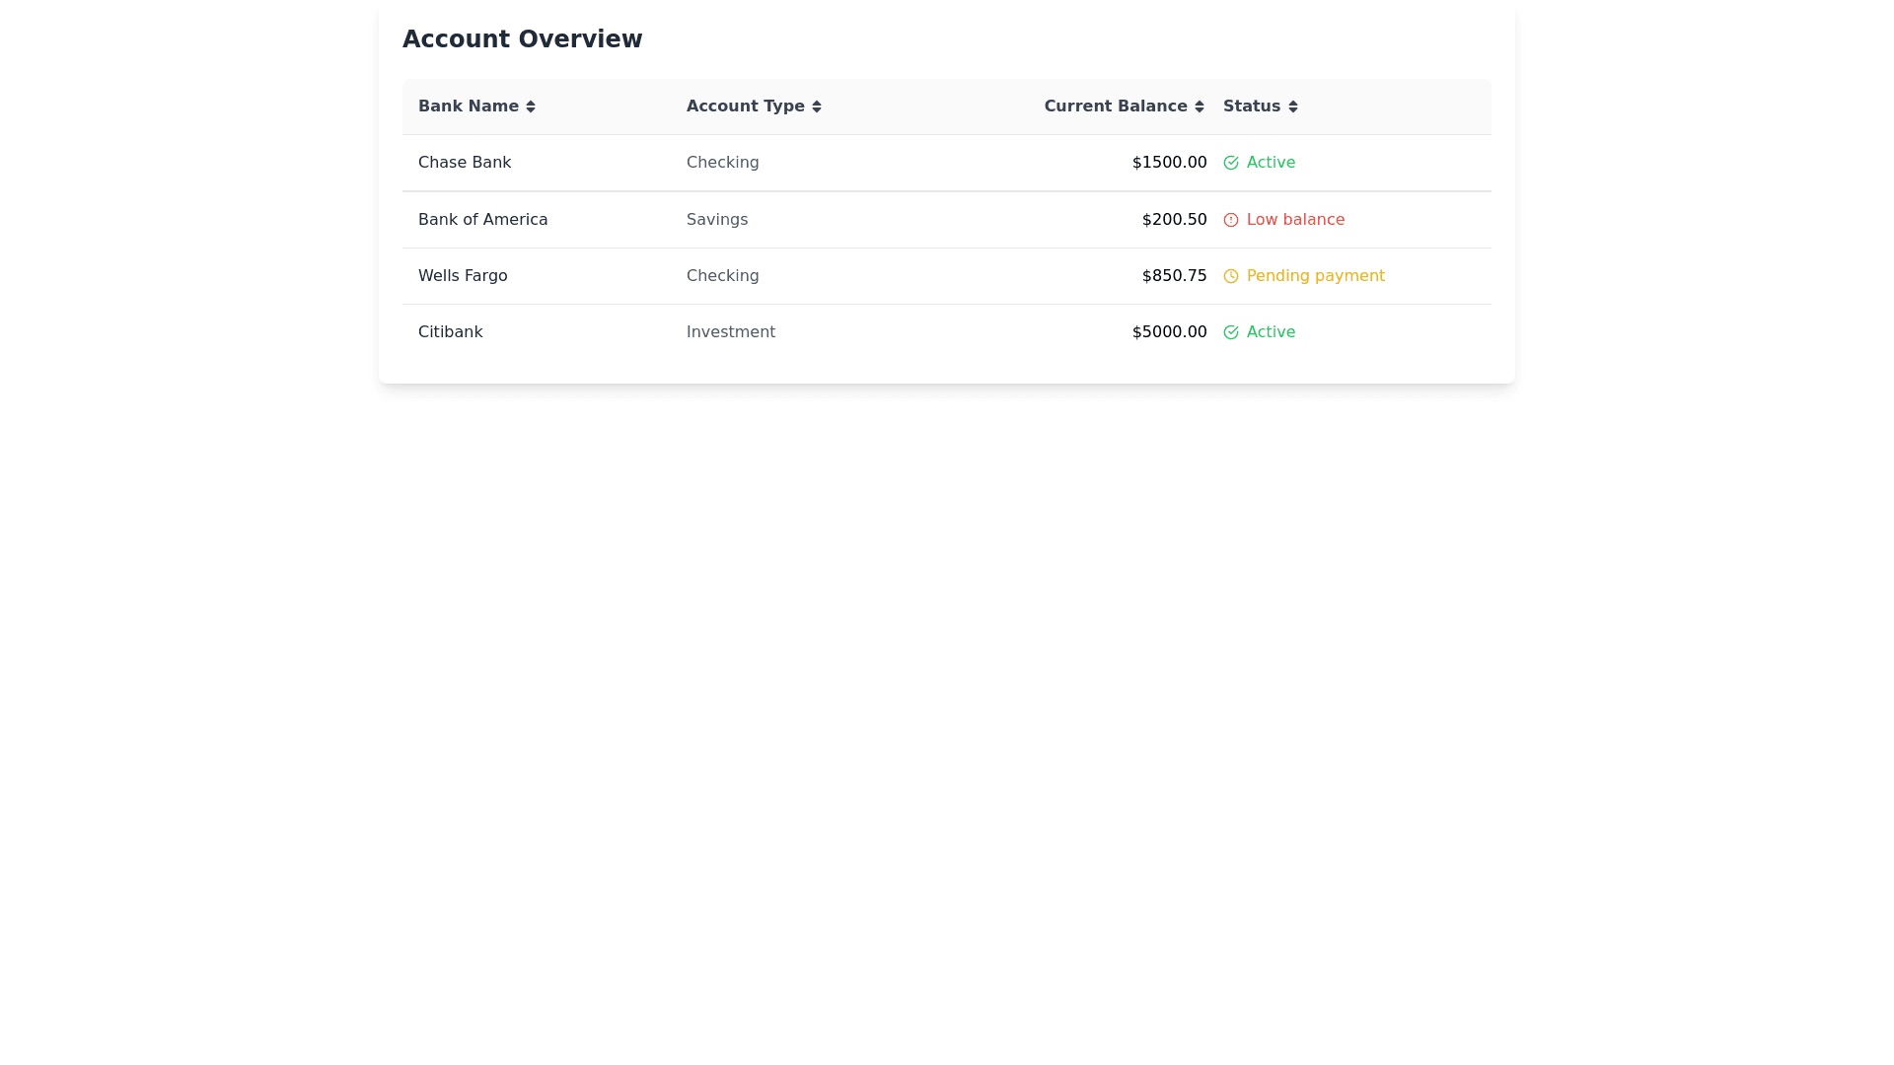The image size is (1894, 1065).
Task: Click the green check icon in Citibank row
Action: (x=1231, y=332)
